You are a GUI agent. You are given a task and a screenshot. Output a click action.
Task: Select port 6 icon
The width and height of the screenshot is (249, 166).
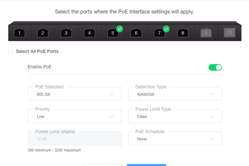136,33
